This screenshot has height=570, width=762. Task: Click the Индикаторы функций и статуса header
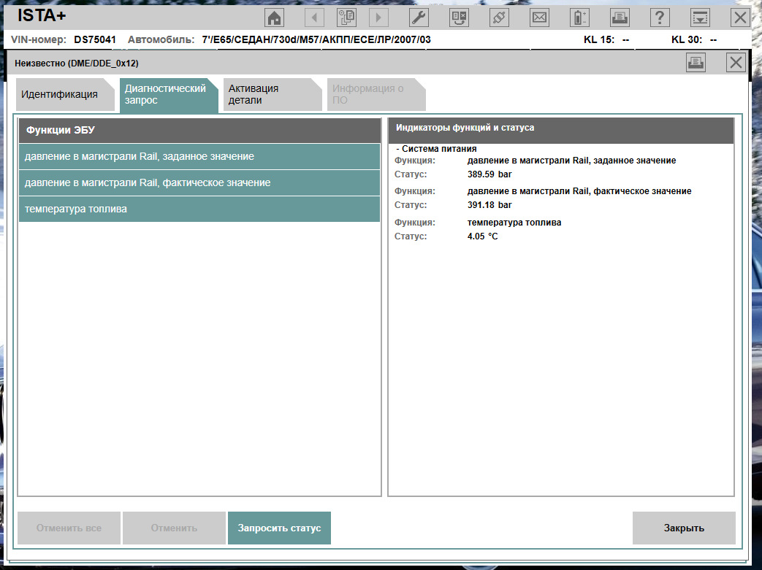tap(561, 130)
